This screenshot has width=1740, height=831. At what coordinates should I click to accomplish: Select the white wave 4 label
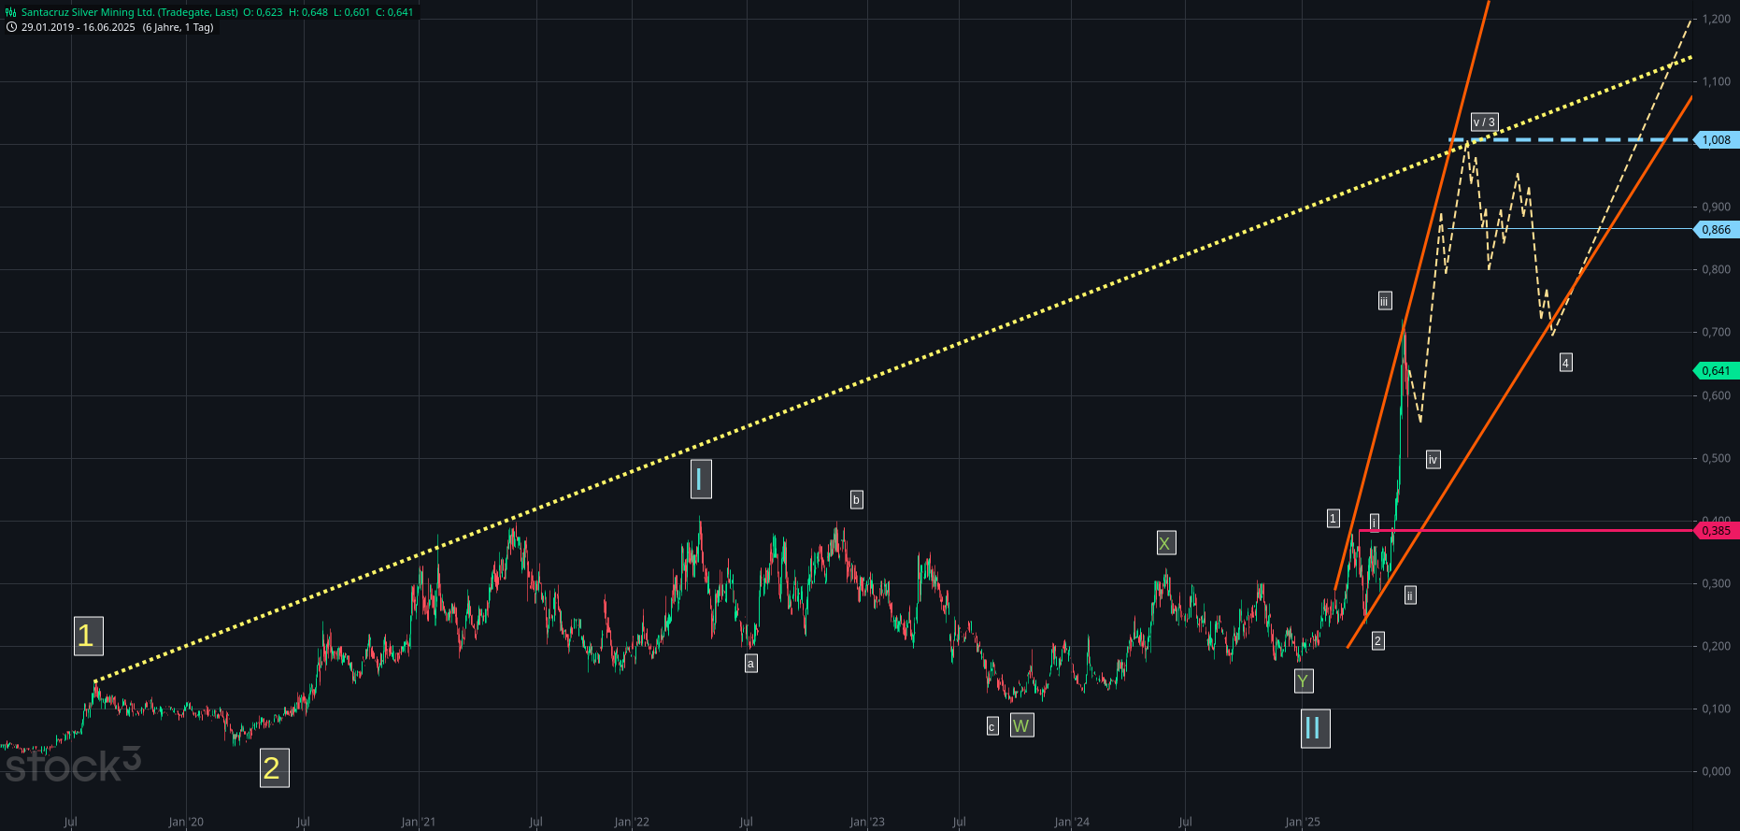click(1565, 363)
